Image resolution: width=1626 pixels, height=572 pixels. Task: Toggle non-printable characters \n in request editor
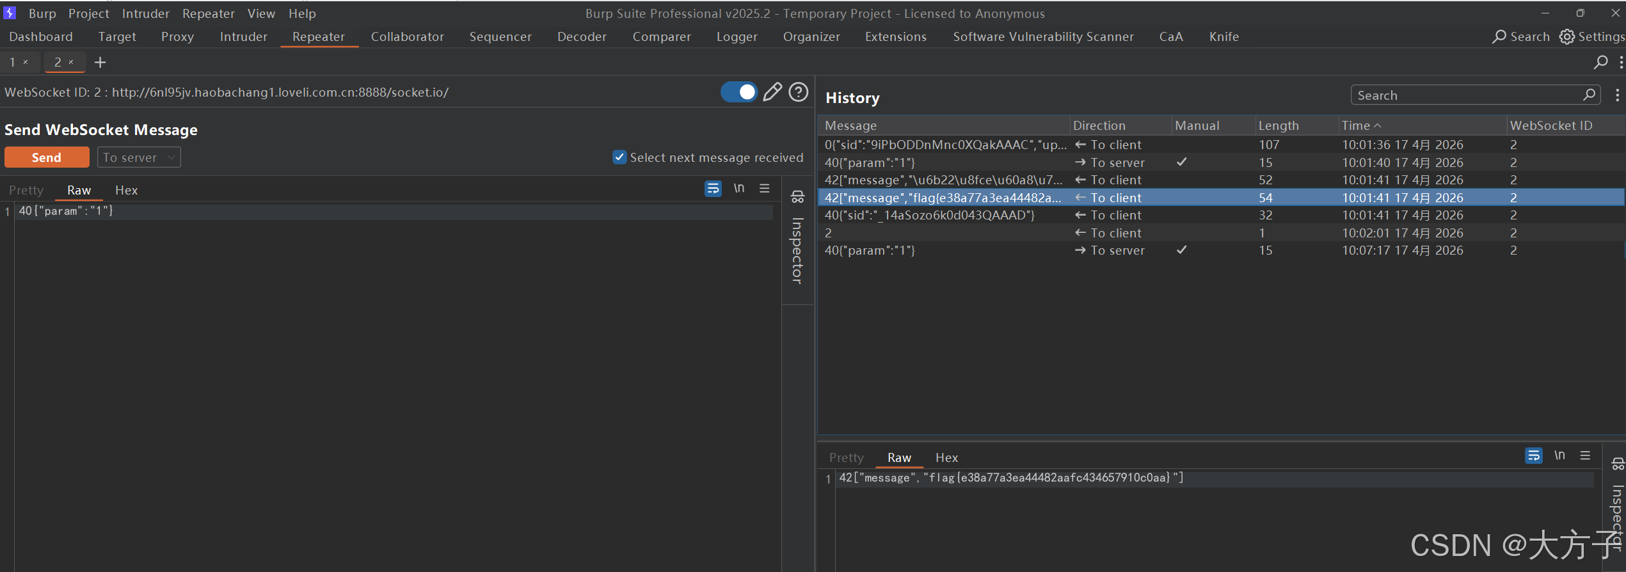click(x=739, y=188)
